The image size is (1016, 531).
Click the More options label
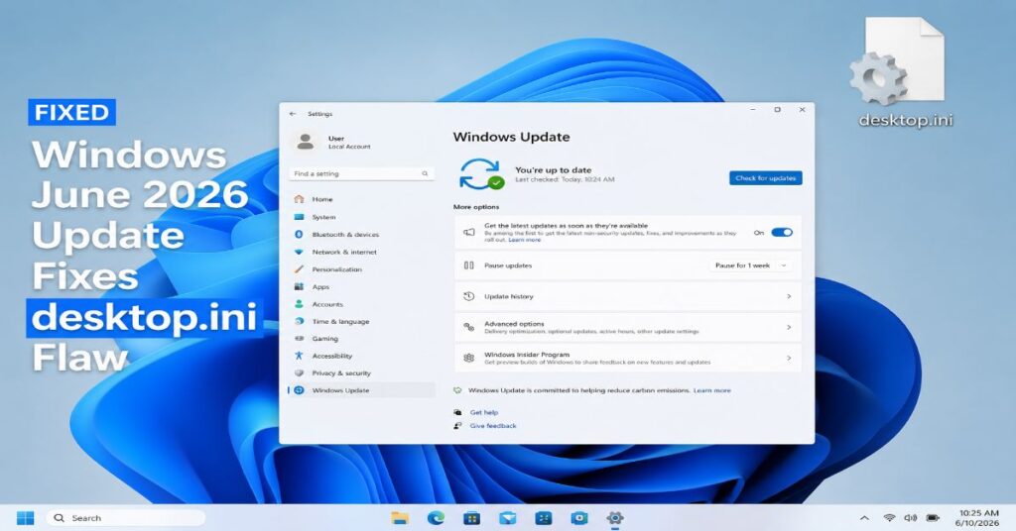pos(476,207)
